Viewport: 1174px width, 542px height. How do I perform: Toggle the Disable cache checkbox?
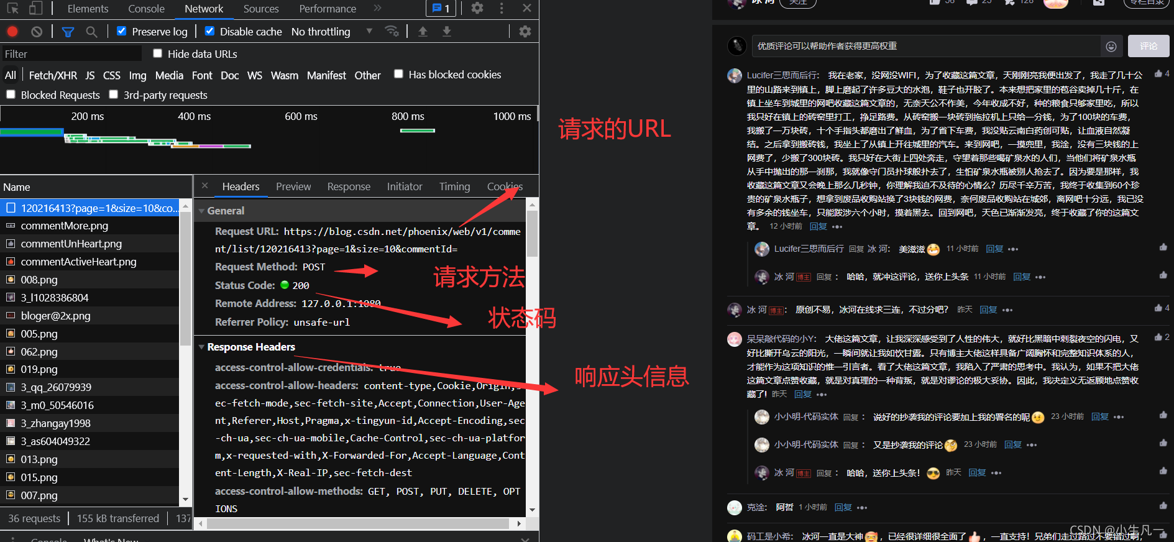tap(209, 31)
